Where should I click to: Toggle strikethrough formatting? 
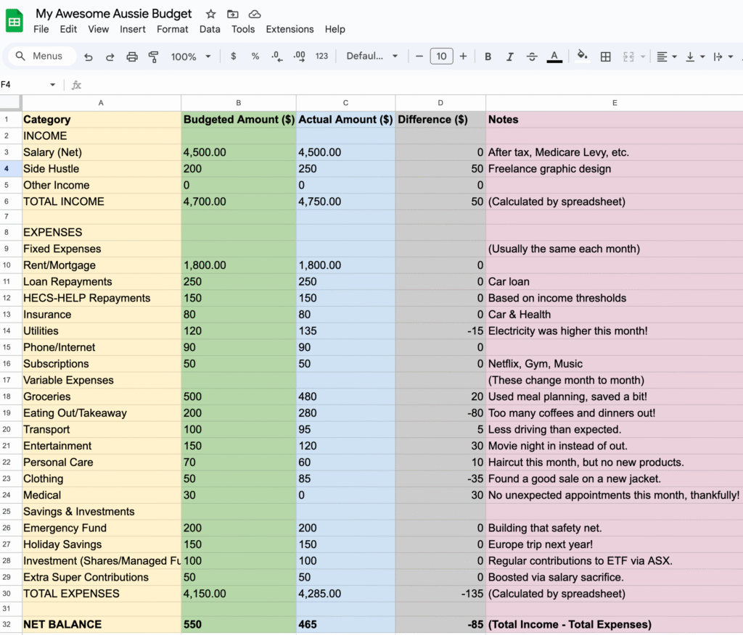tap(532, 57)
